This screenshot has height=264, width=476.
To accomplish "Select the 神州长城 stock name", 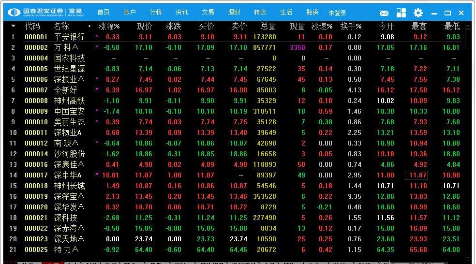I will [70, 186].
